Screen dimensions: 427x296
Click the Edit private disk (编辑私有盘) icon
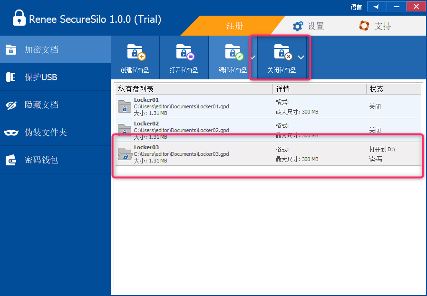(x=234, y=52)
